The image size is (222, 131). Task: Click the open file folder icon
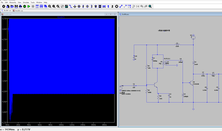point(12,6)
